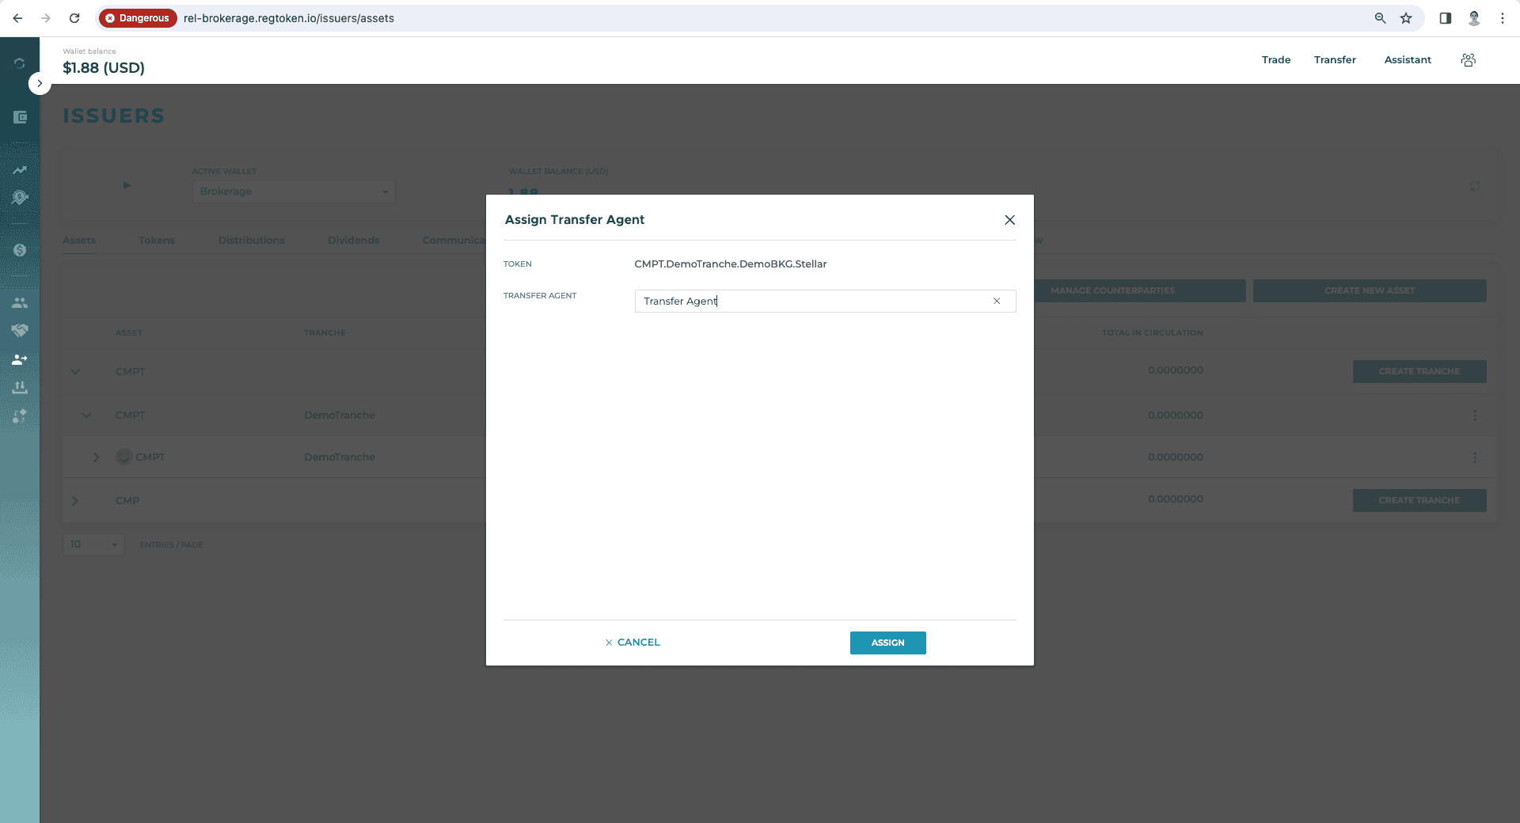The image size is (1520, 823).
Task: Expand the CMPT token row with icon
Action: pos(97,457)
